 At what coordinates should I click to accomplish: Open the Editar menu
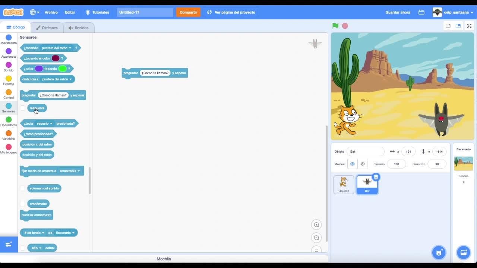70,12
